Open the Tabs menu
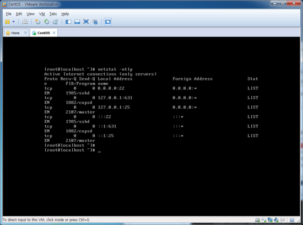This screenshot has height=225, width=303. tap(53, 14)
